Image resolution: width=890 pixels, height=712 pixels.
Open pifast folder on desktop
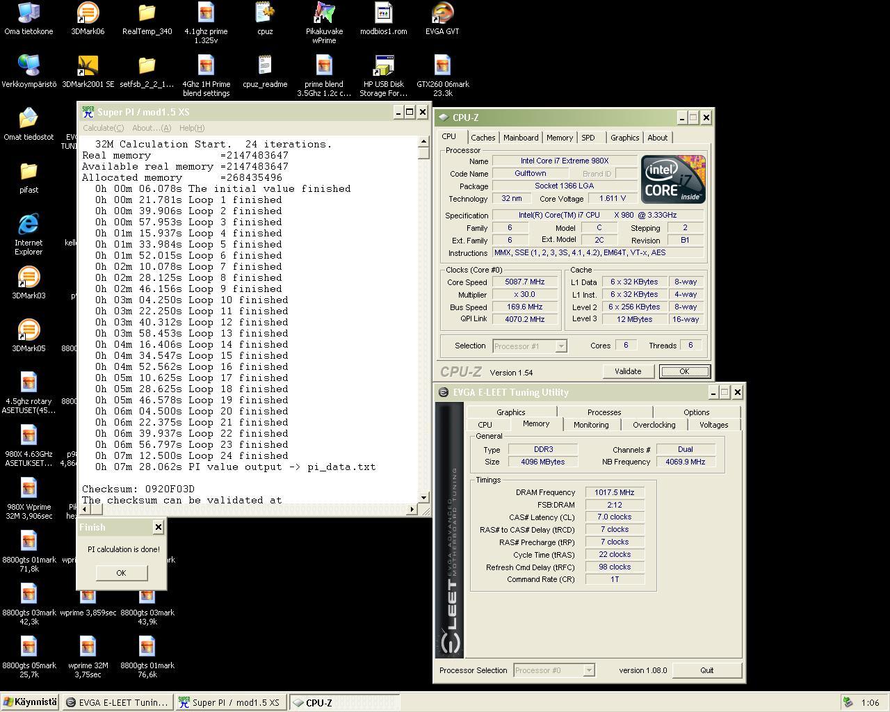click(x=29, y=177)
